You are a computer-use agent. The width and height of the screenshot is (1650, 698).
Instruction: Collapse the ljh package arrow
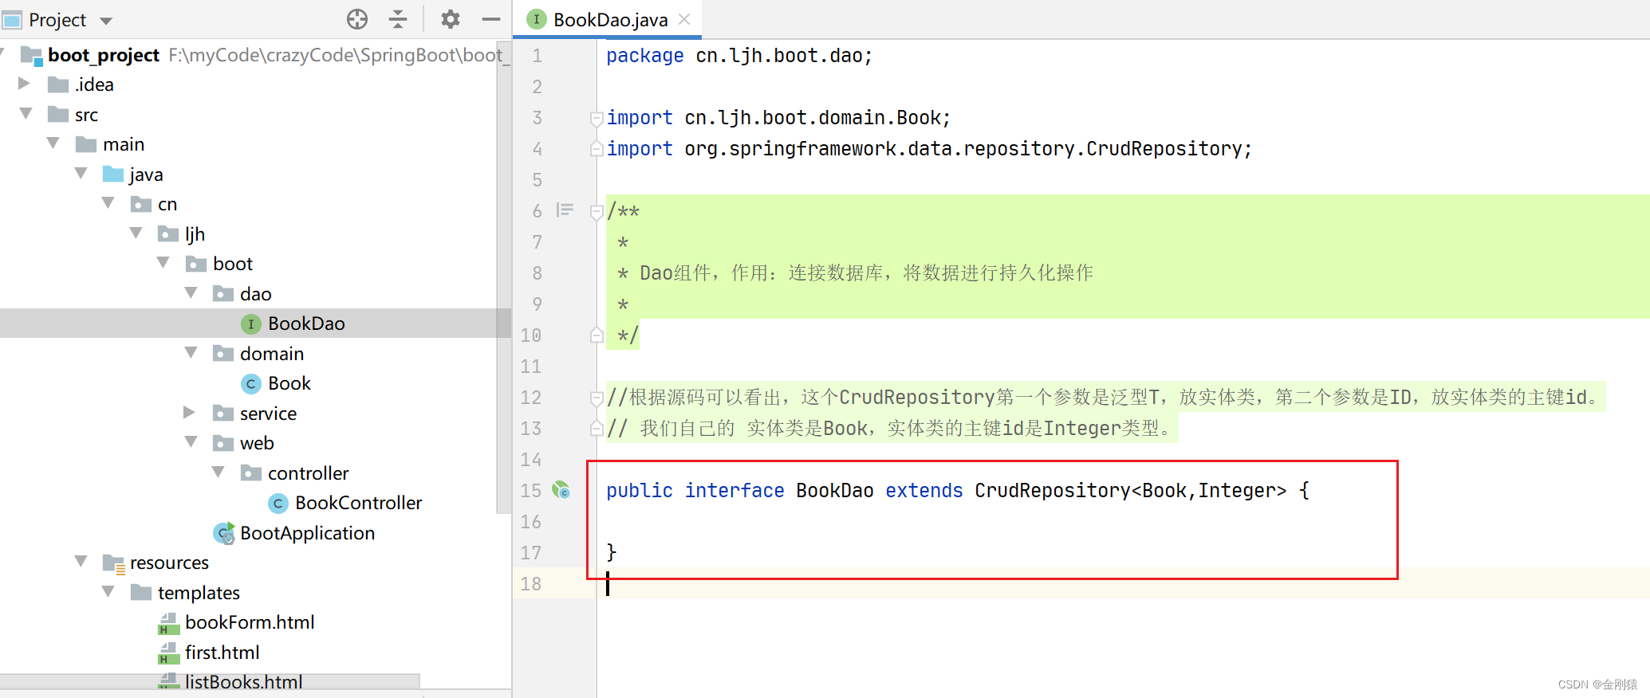click(x=136, y=233)
